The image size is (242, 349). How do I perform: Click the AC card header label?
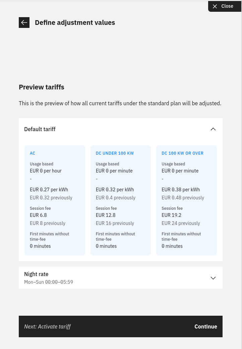(x=33, y=153)
